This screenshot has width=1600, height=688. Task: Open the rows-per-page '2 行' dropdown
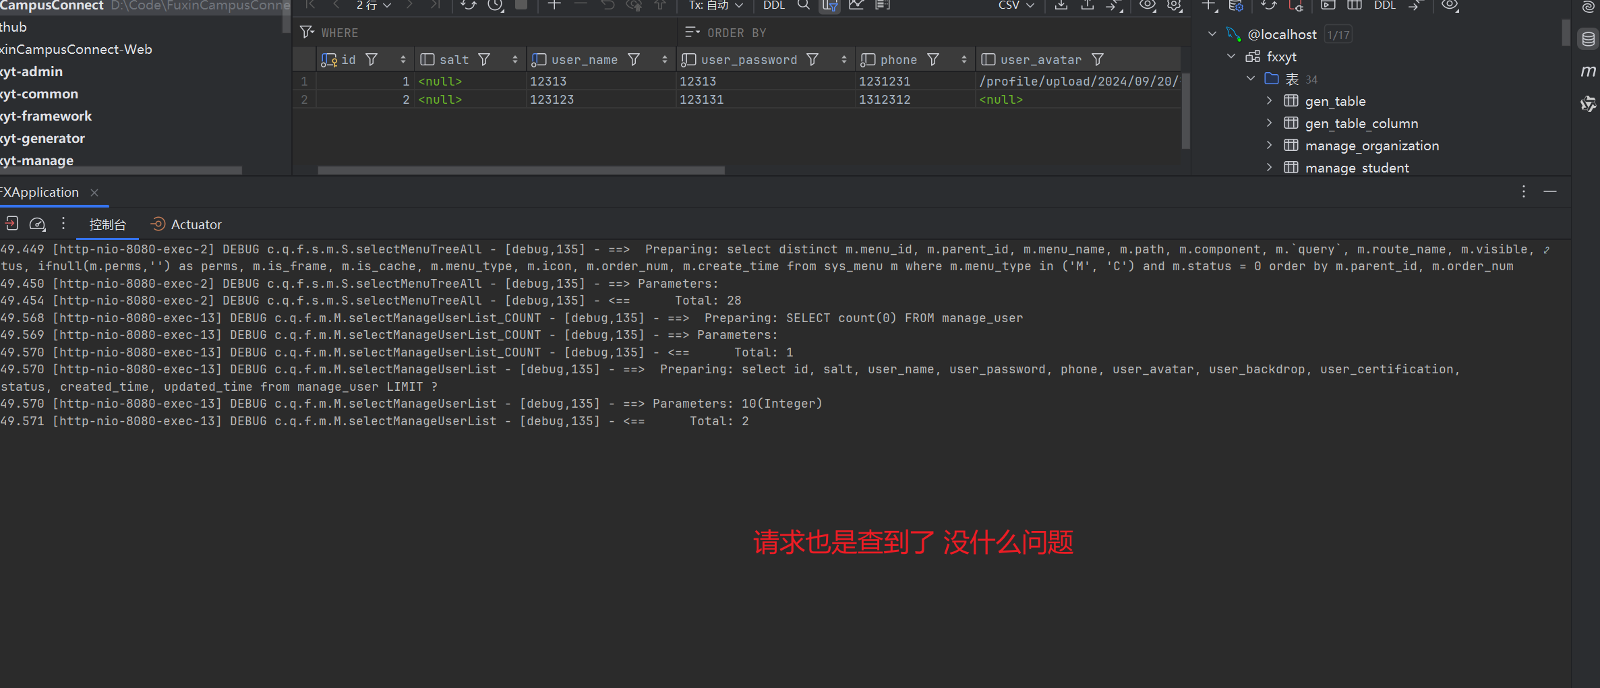374,5
